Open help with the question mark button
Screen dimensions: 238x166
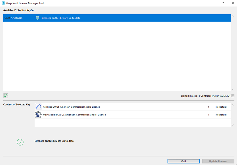[x=223, y=3]
